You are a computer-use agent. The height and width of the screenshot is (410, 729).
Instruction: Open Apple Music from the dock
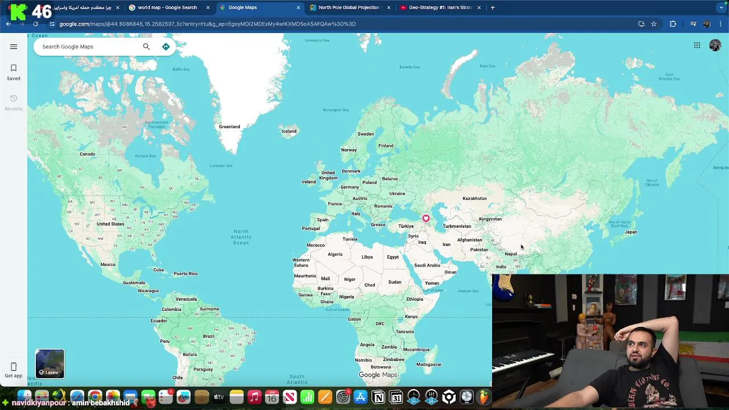[254, 397]
